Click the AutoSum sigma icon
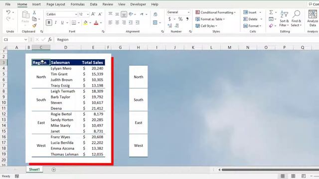Screen dimensions: 319x179 tap(271, 12)
